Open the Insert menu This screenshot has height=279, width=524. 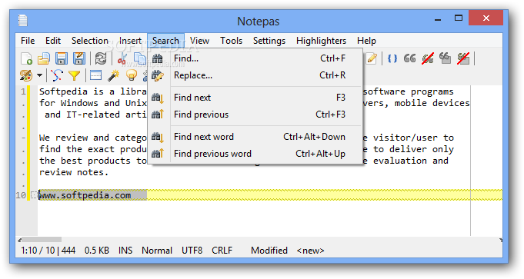[x=130, y=41]
